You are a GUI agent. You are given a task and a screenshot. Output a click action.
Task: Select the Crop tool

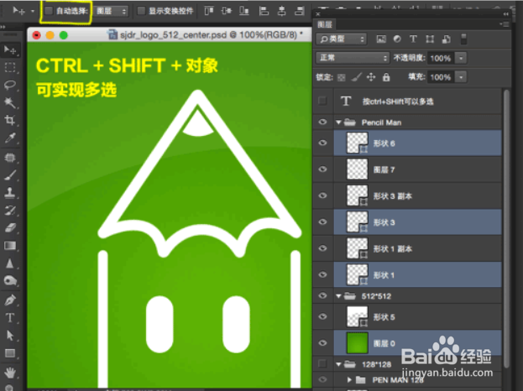(x=10, y=120)
